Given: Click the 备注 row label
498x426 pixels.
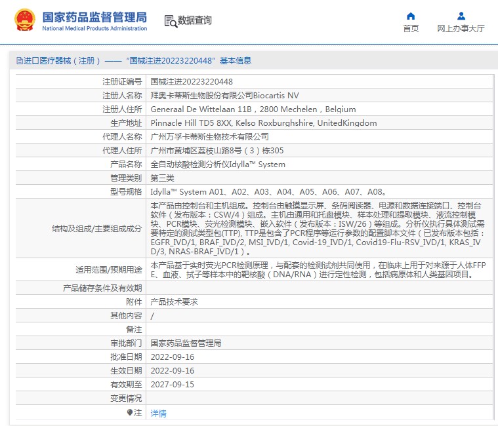Looking at the screenshot, I should coord(134,330).
